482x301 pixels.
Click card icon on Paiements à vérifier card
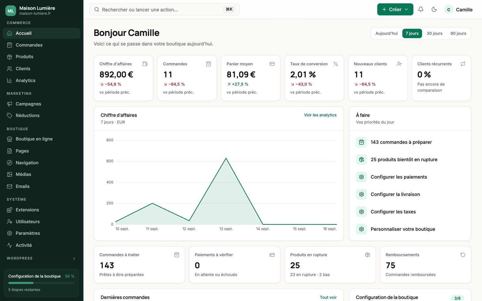click(x=272, y=255)
